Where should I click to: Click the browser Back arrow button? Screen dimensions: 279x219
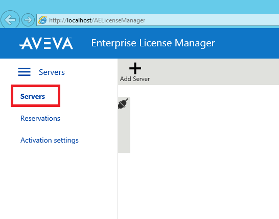coord(10,20)
